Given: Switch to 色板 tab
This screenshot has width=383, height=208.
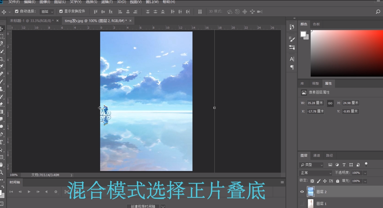Looking at the screenshot, I should (x=316, y=24).
